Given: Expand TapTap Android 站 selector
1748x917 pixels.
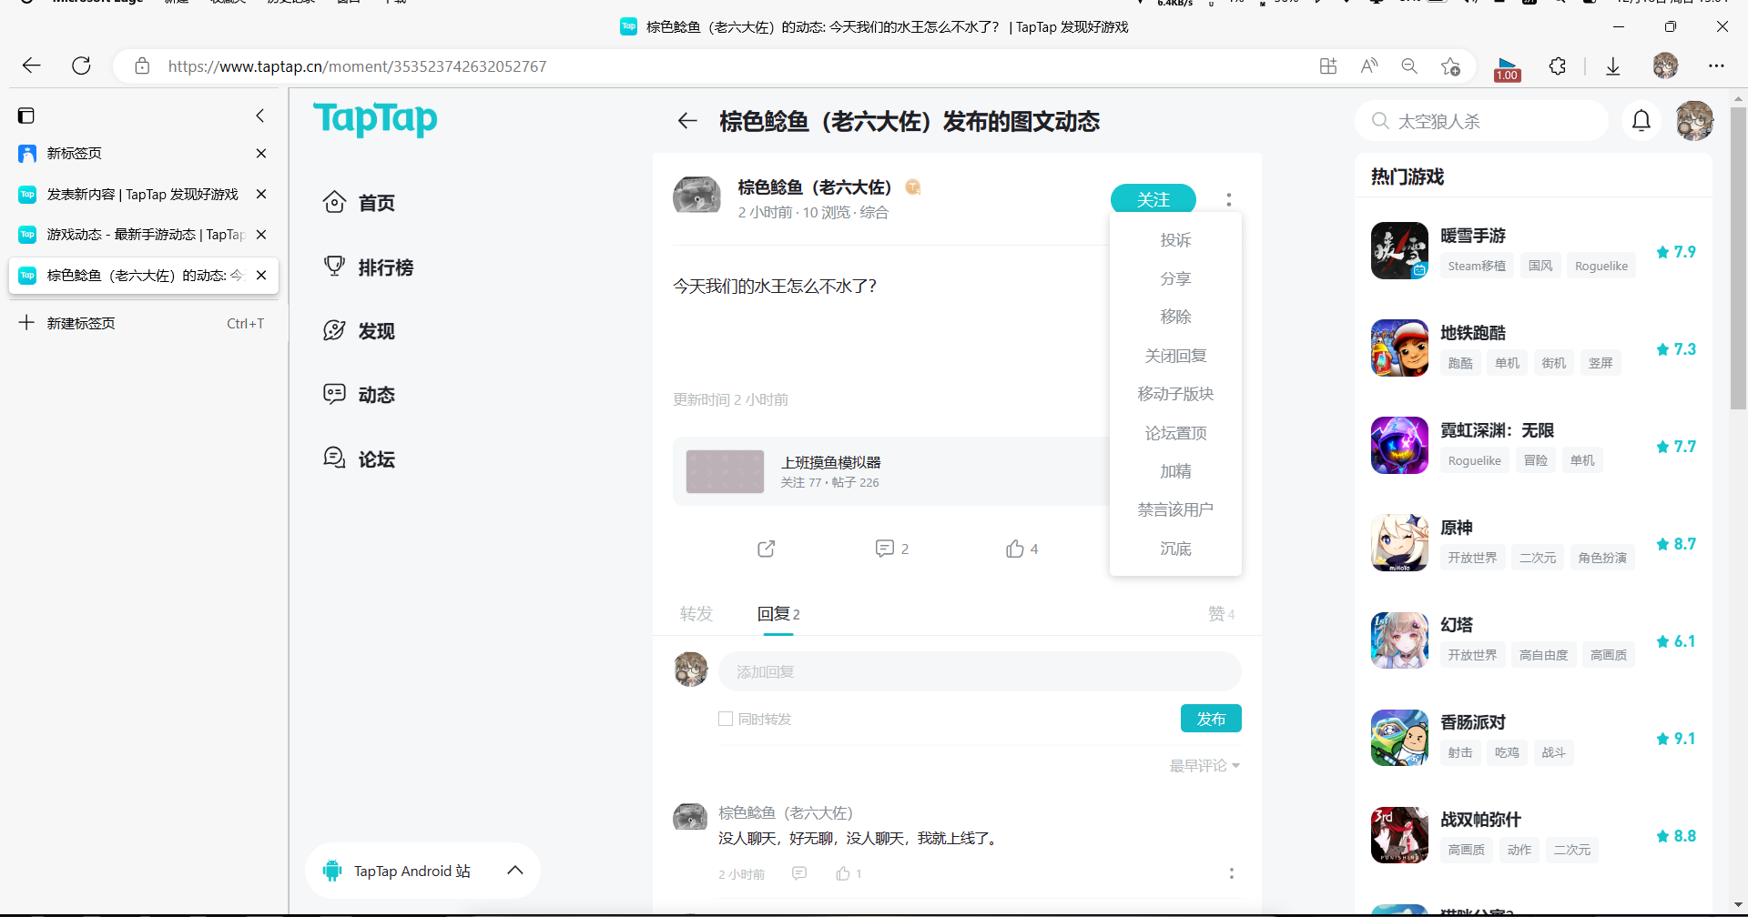Looking at the screenshot, I should click(422, 871).
